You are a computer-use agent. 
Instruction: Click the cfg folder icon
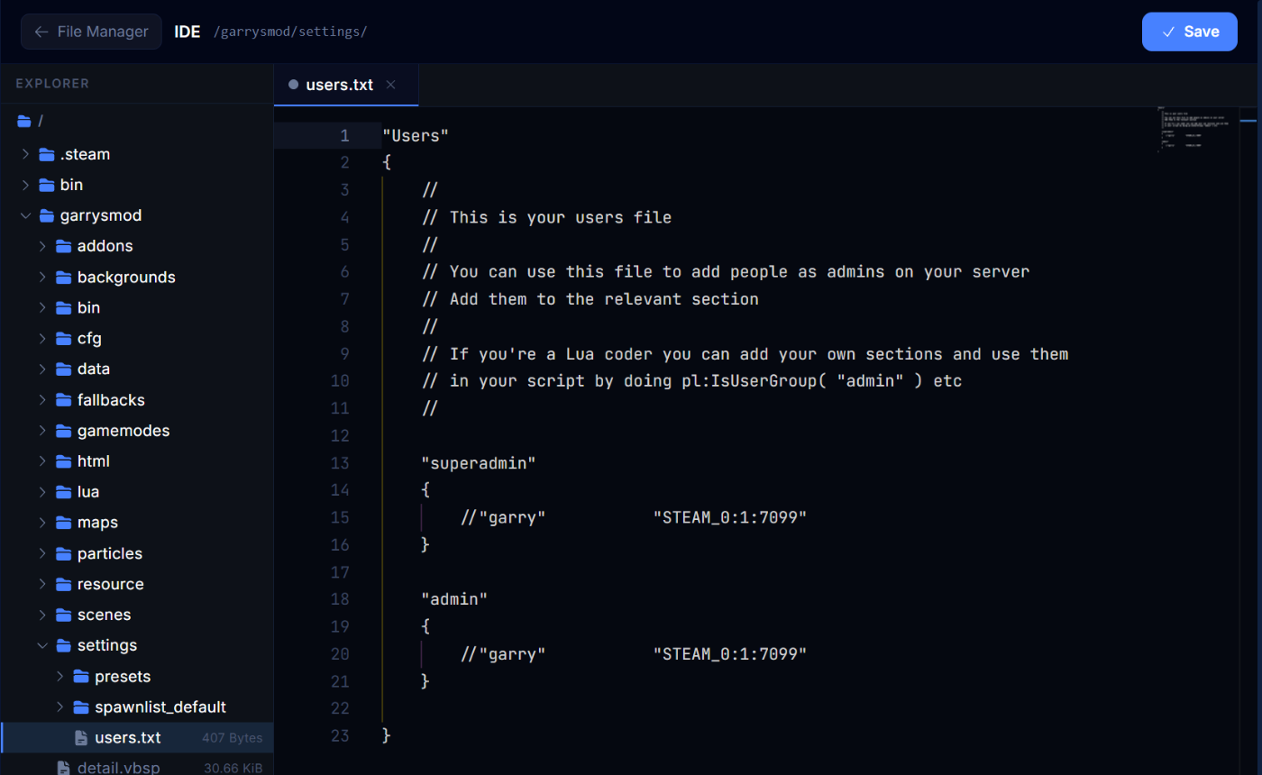click(64, 338)
